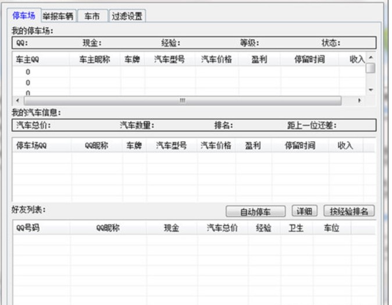This screenshot has width=392, height=305.
Task: Click the parking lot list scroll up arrow
Action: point(370,58)
